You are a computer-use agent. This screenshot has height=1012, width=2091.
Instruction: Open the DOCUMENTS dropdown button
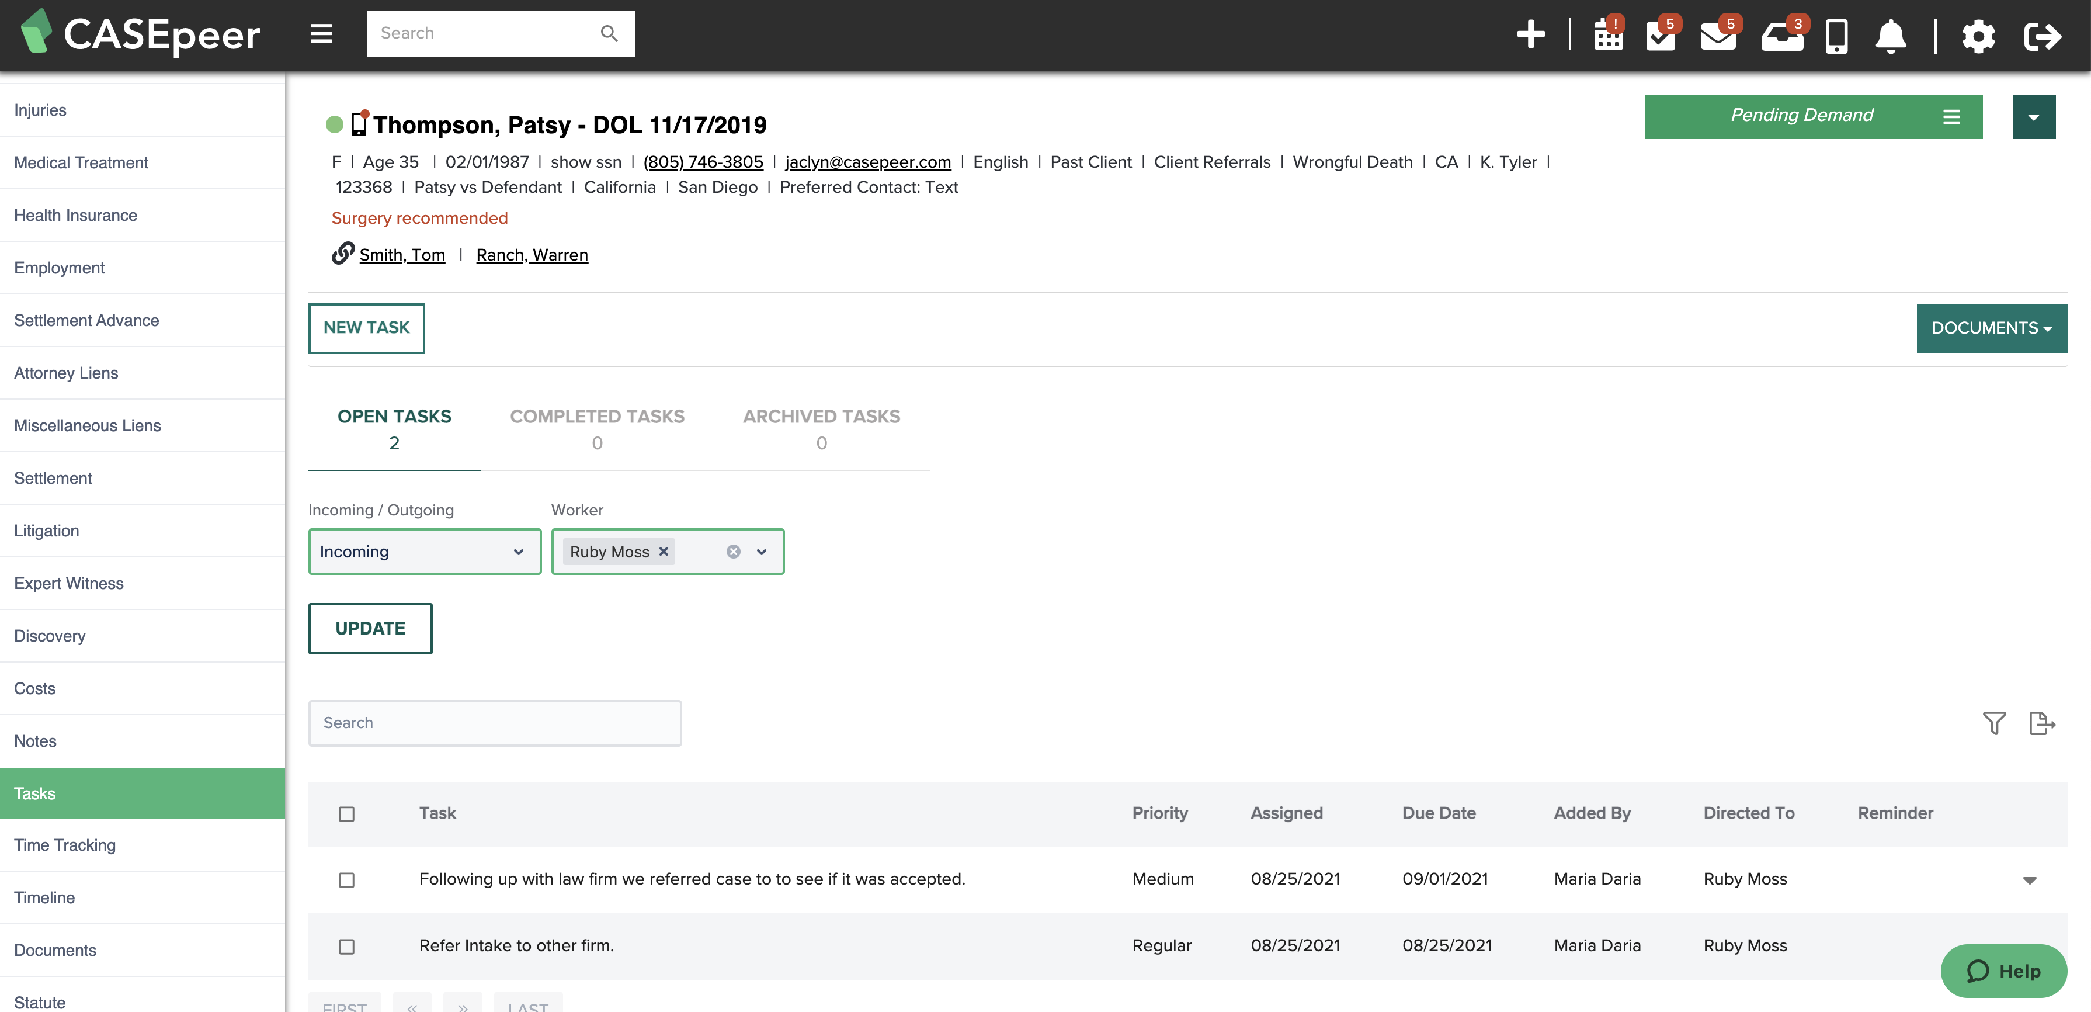[x=1991, y=328]
